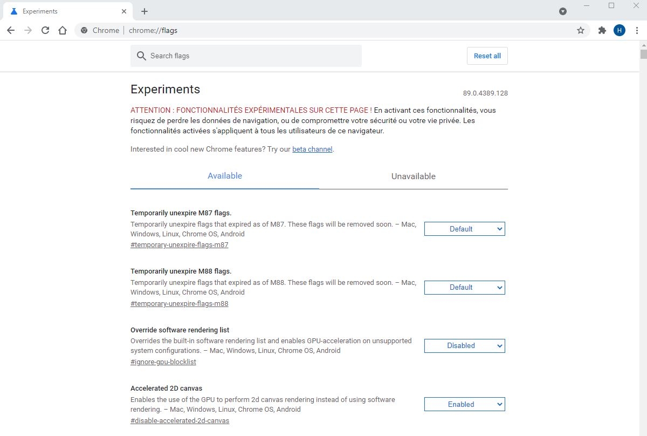Image resolution: width=647 pixels, height=436 pixels.
Task: Click the tab search dropdown arrow
Action: (563, 11)
